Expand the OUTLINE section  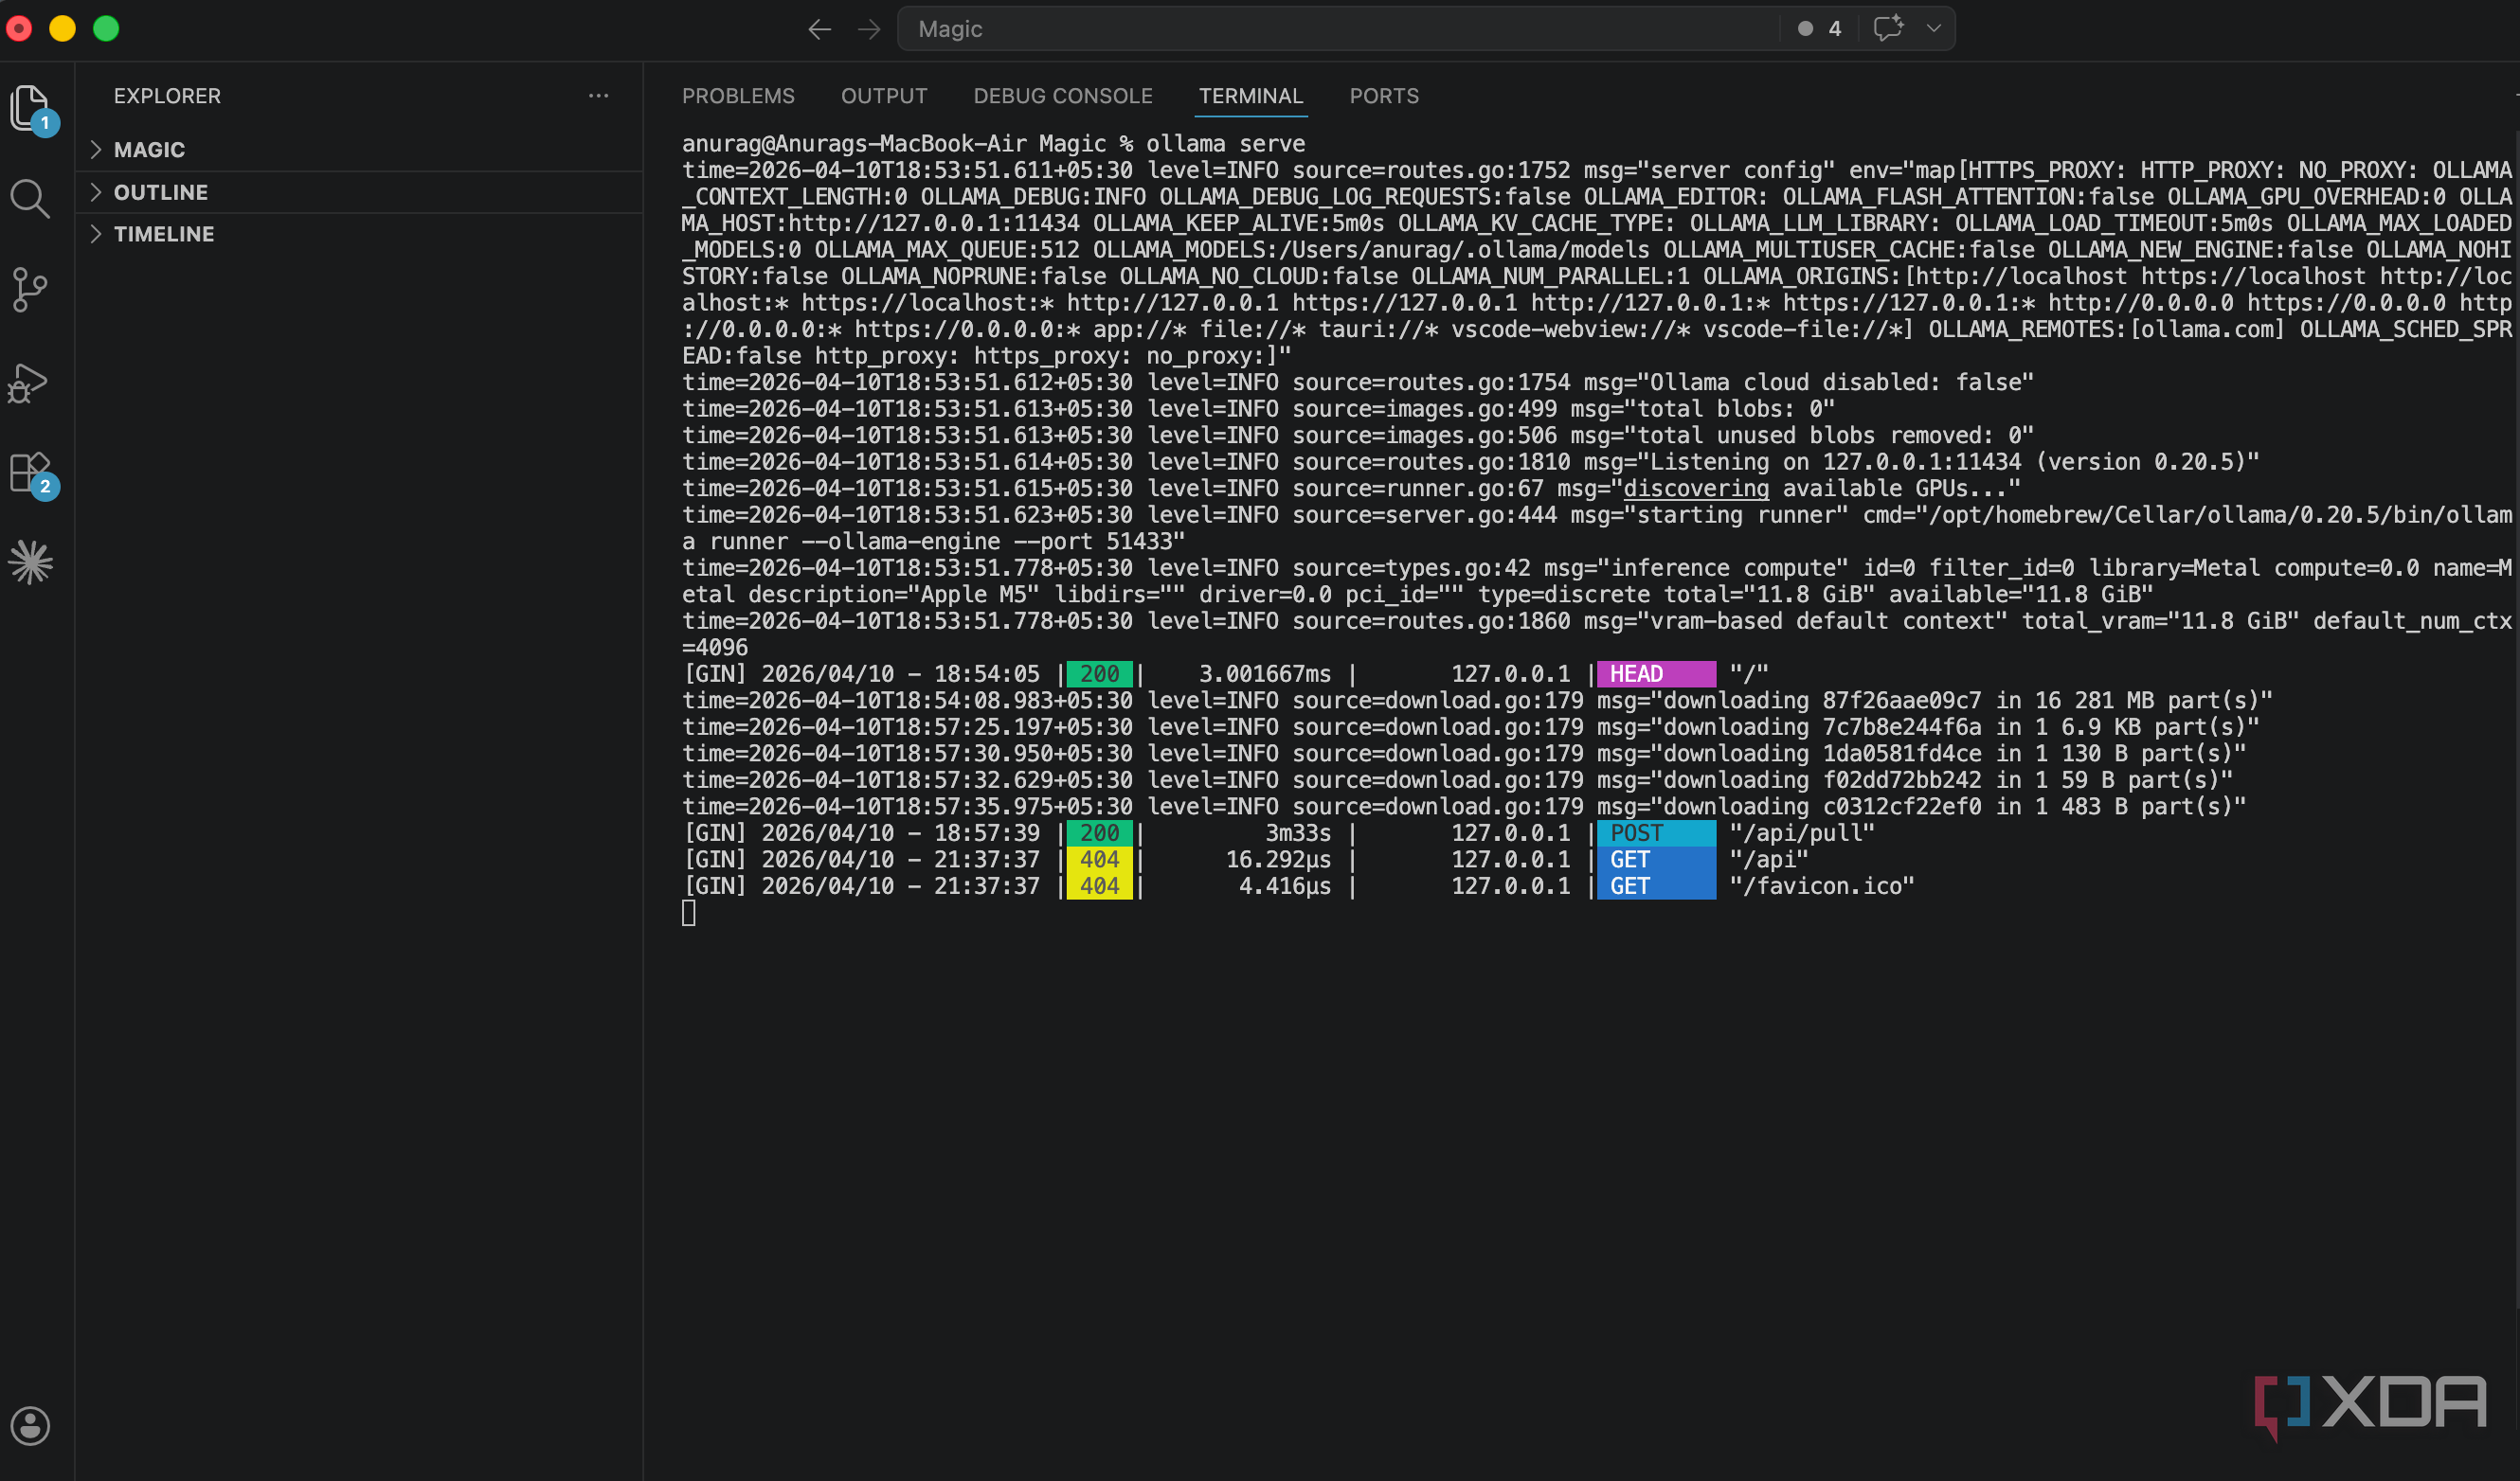360,192
